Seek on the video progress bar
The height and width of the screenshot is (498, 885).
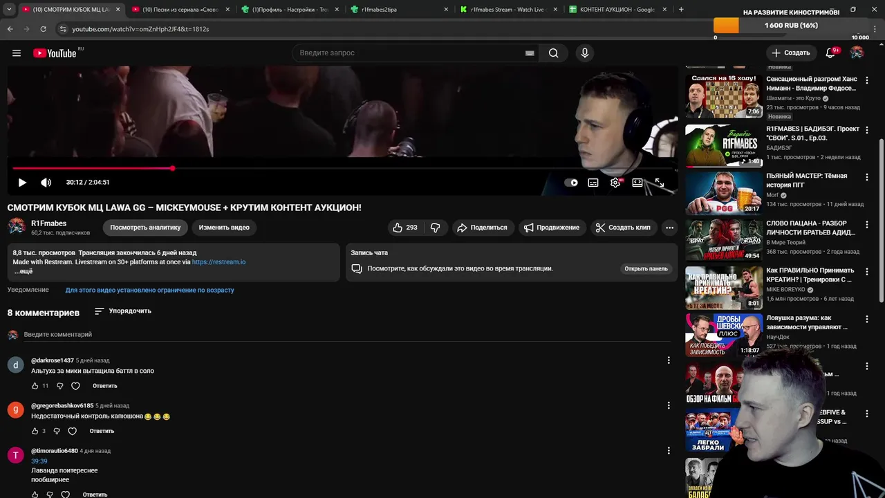pyautogui.click(x=343, y=168)
